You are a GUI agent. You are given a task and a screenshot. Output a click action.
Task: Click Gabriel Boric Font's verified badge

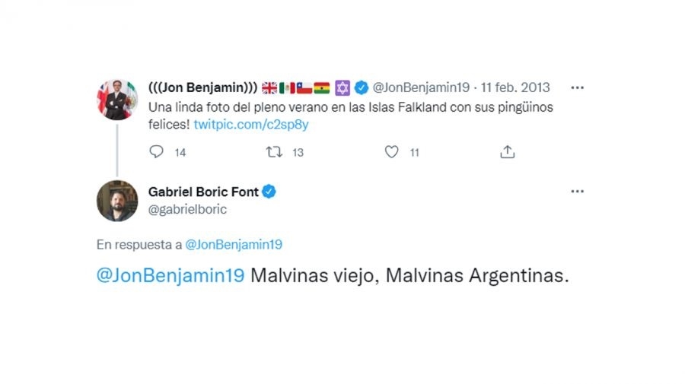click(269, 192)
